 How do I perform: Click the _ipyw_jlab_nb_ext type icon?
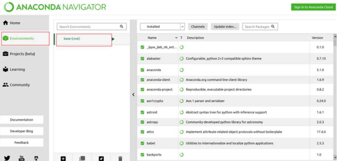[x=182, y=47]
